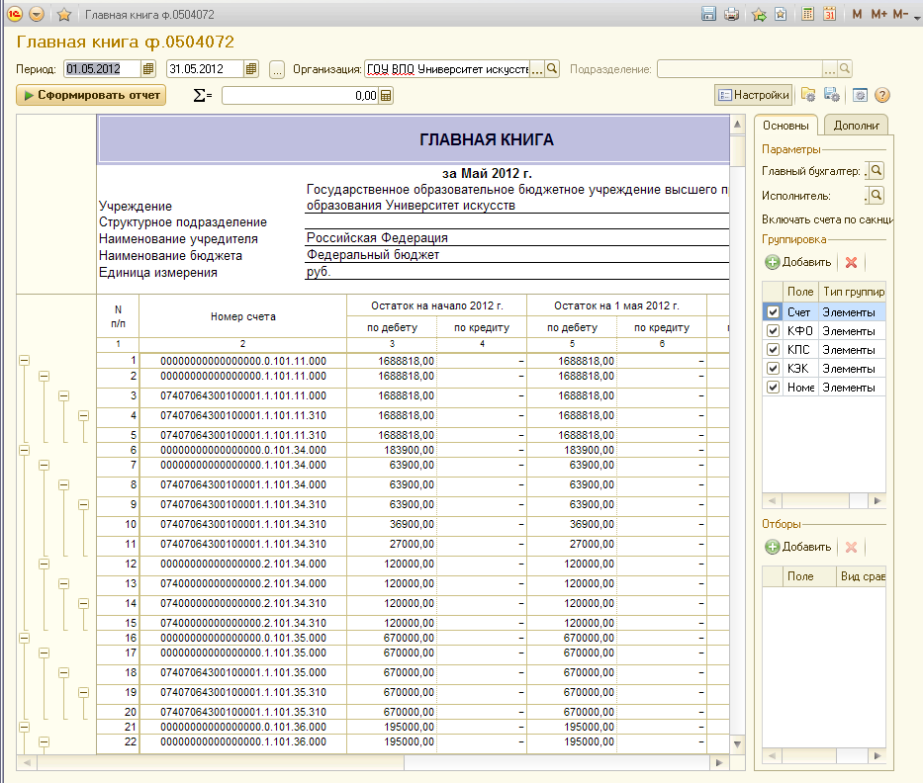Select the Основны settings tab

pyautogui.click(x=785, y=126)
